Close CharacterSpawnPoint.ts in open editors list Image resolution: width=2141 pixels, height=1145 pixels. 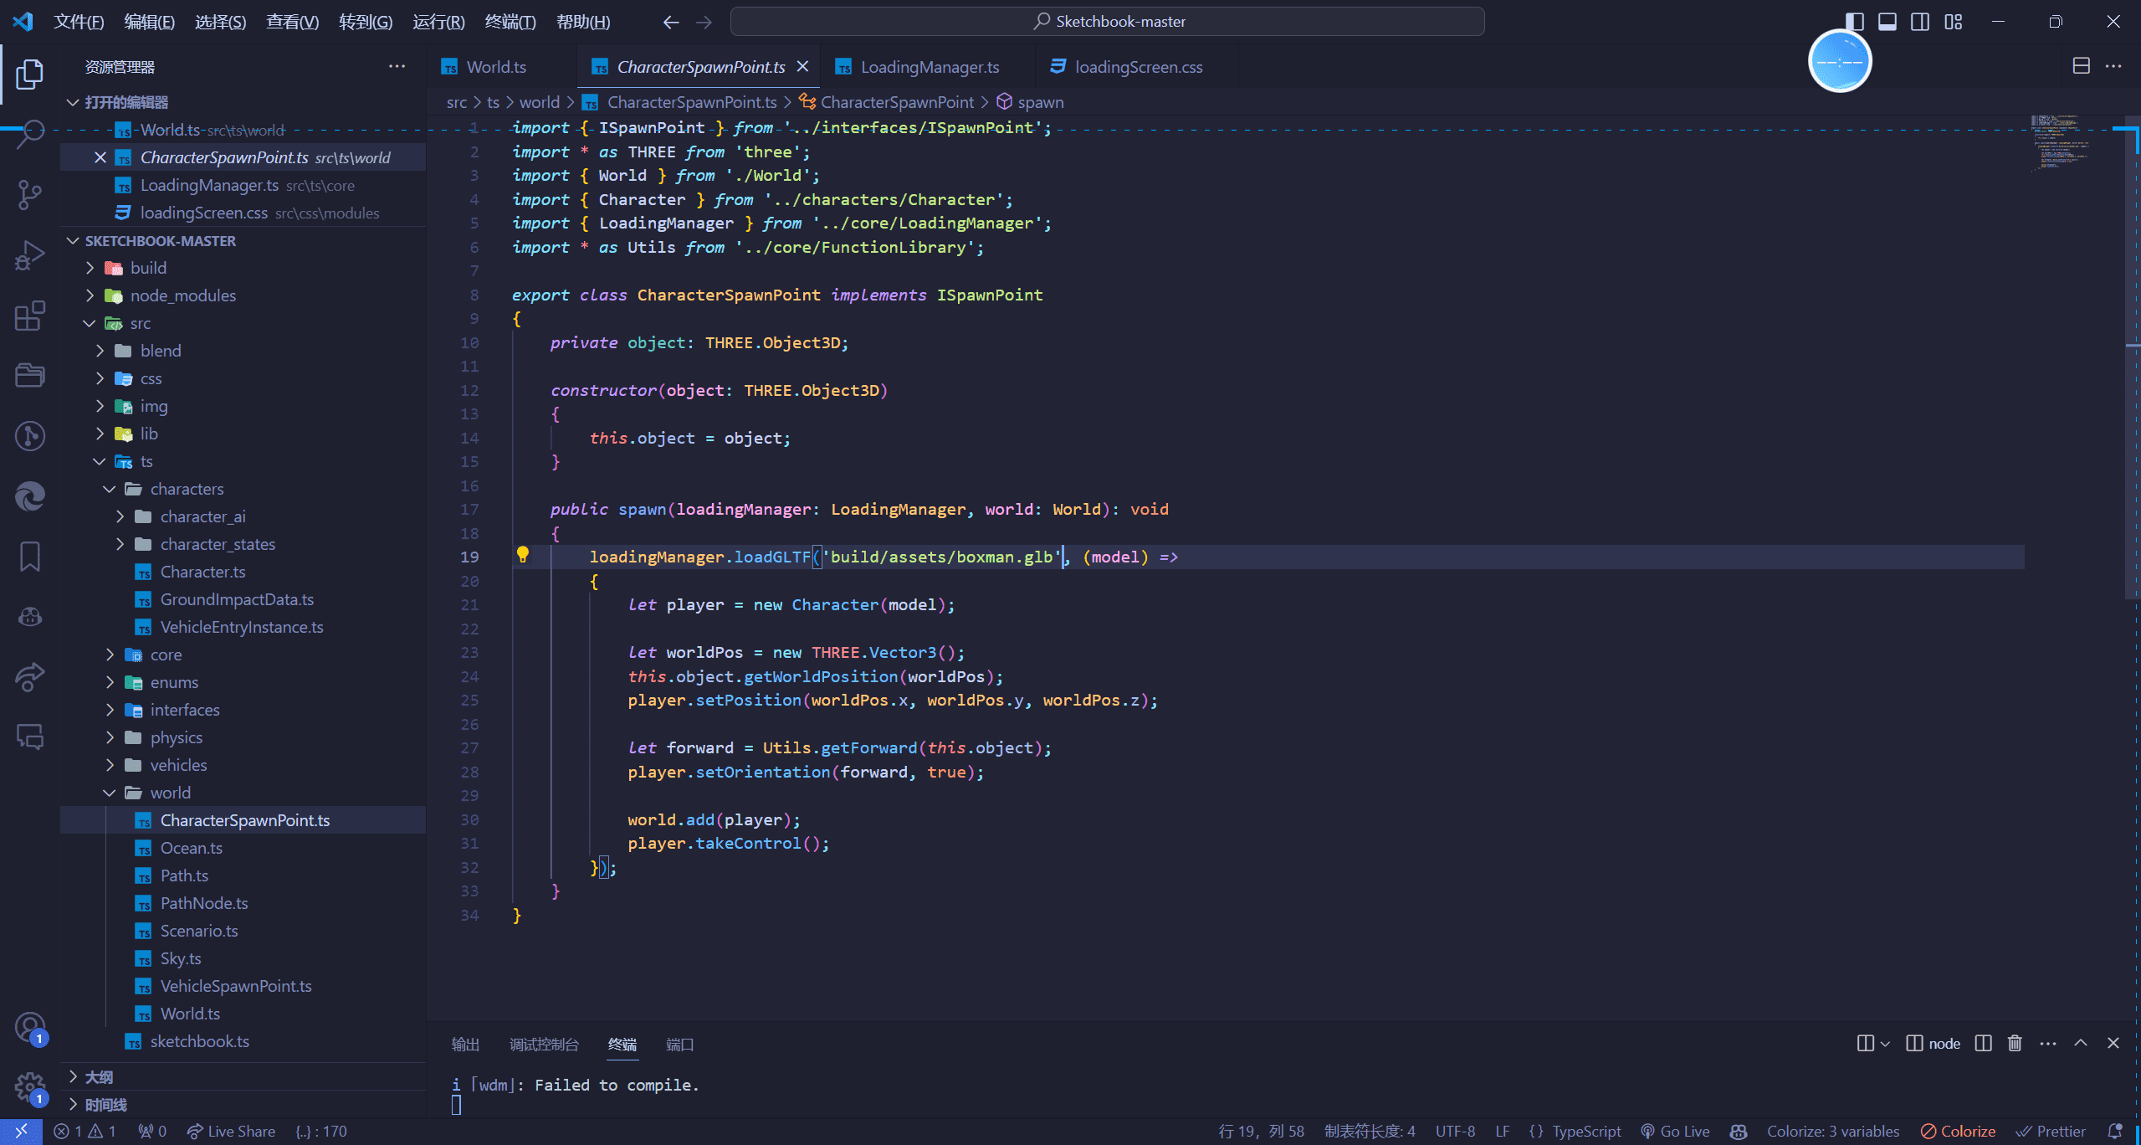coord(100,157)
